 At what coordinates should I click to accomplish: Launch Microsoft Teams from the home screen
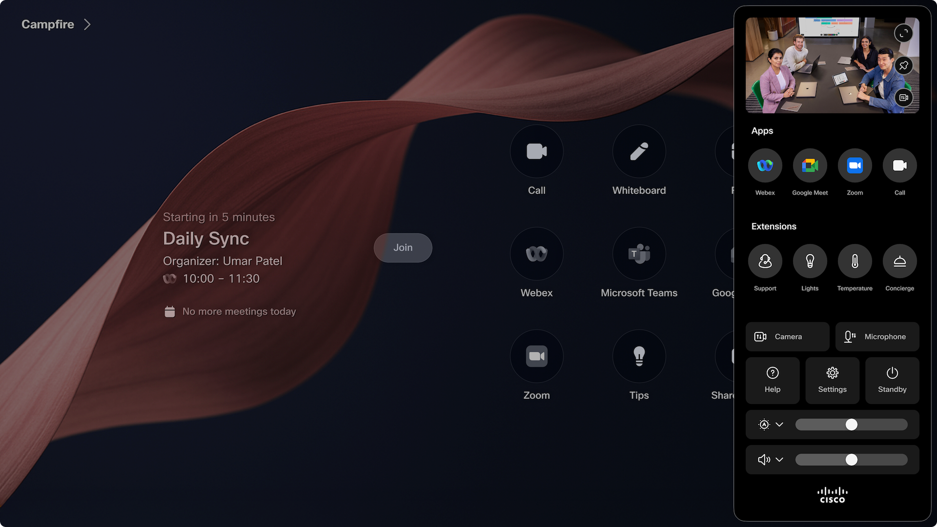coord(639,254)
